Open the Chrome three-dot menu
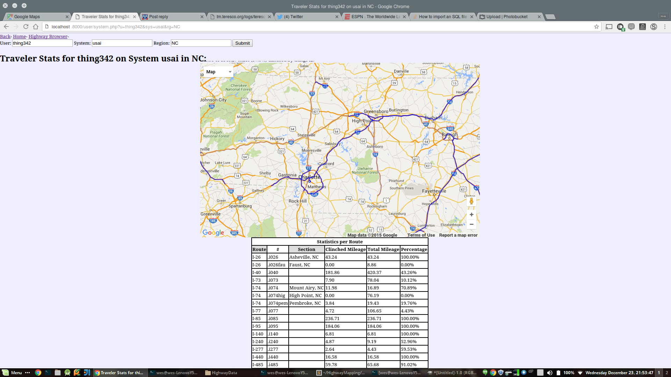 tap(665, 27)
